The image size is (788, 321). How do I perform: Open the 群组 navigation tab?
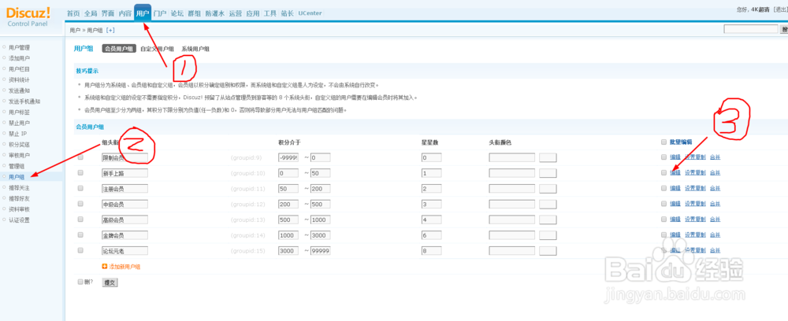coord(194,13)
